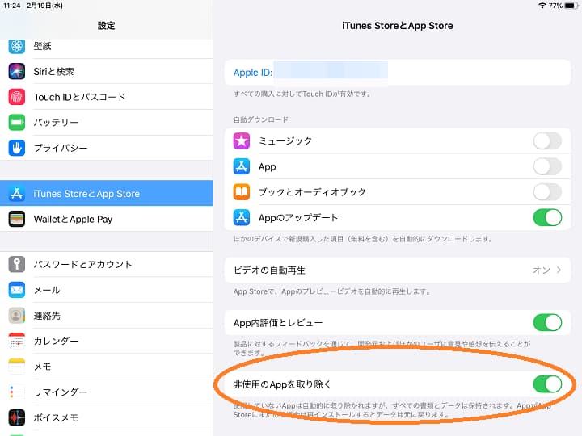Tap the Apple ID link
The width and height of the screenshot is (582, 436).
(253, 73)
